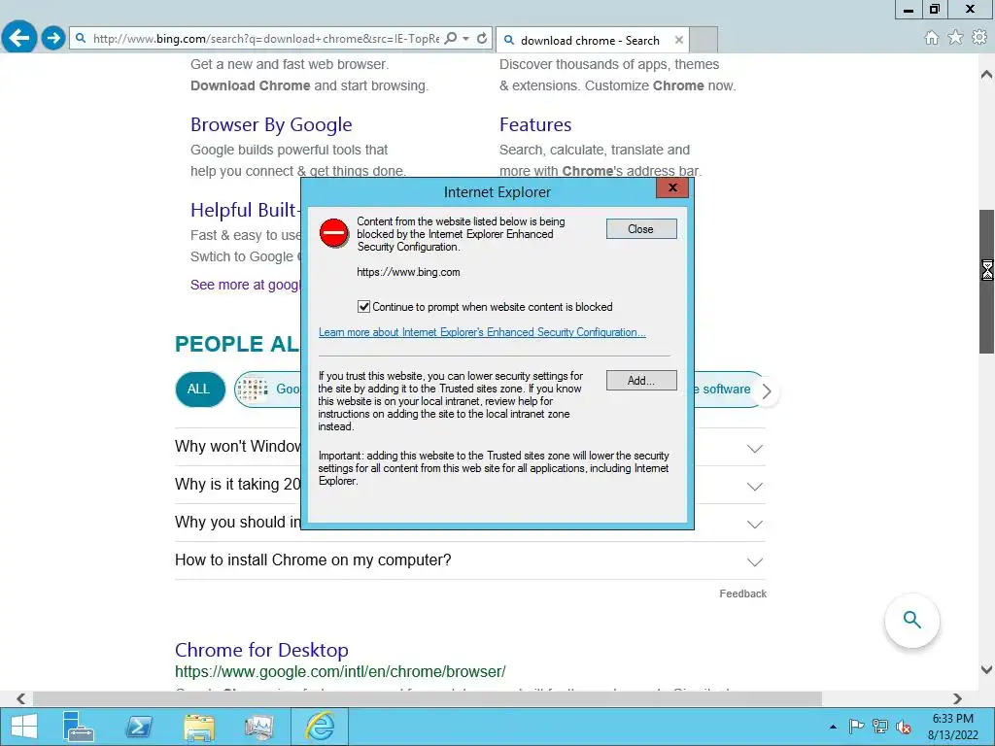Select the ALL filter pill
The height and width of the screenshot is (746, 995).
(200, 389)
